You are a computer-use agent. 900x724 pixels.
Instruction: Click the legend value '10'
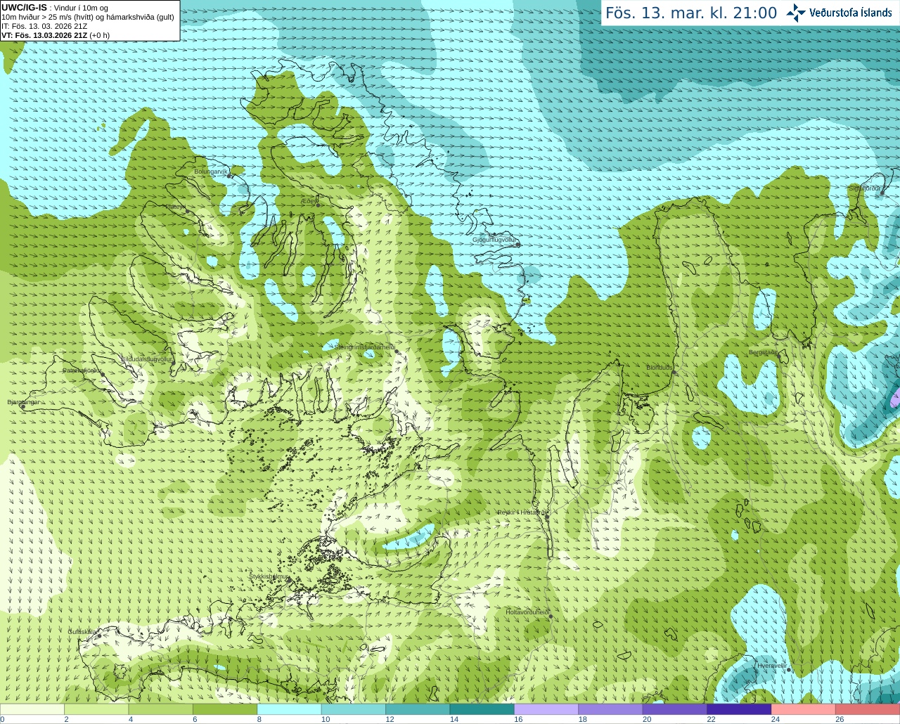pyautogui.click(x=326, y=719)
